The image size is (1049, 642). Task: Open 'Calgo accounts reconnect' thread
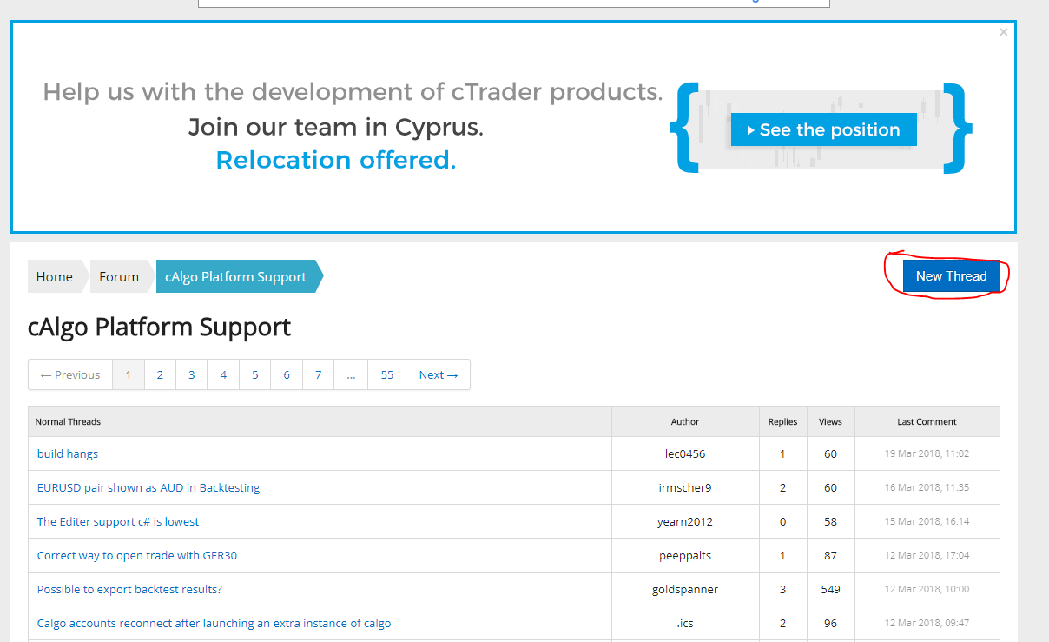[x=214, y=623]
